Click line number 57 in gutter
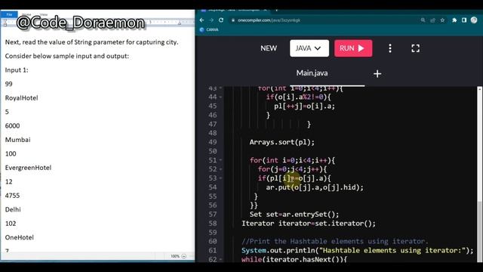 [213, 215]
